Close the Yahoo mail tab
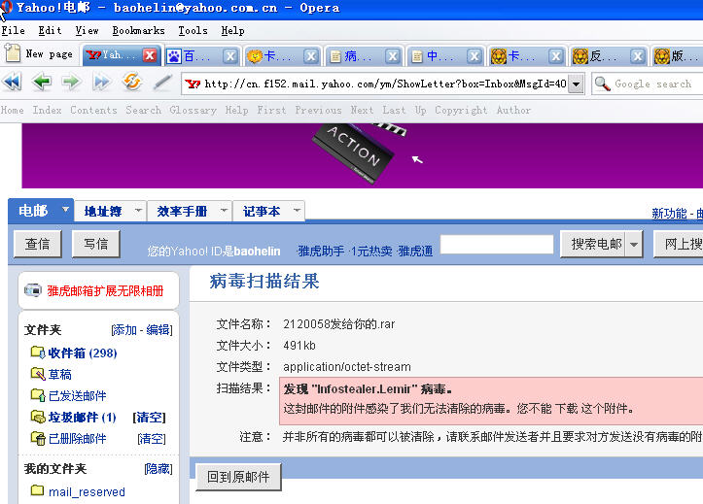Screen dimensions: 703x504 150,55
